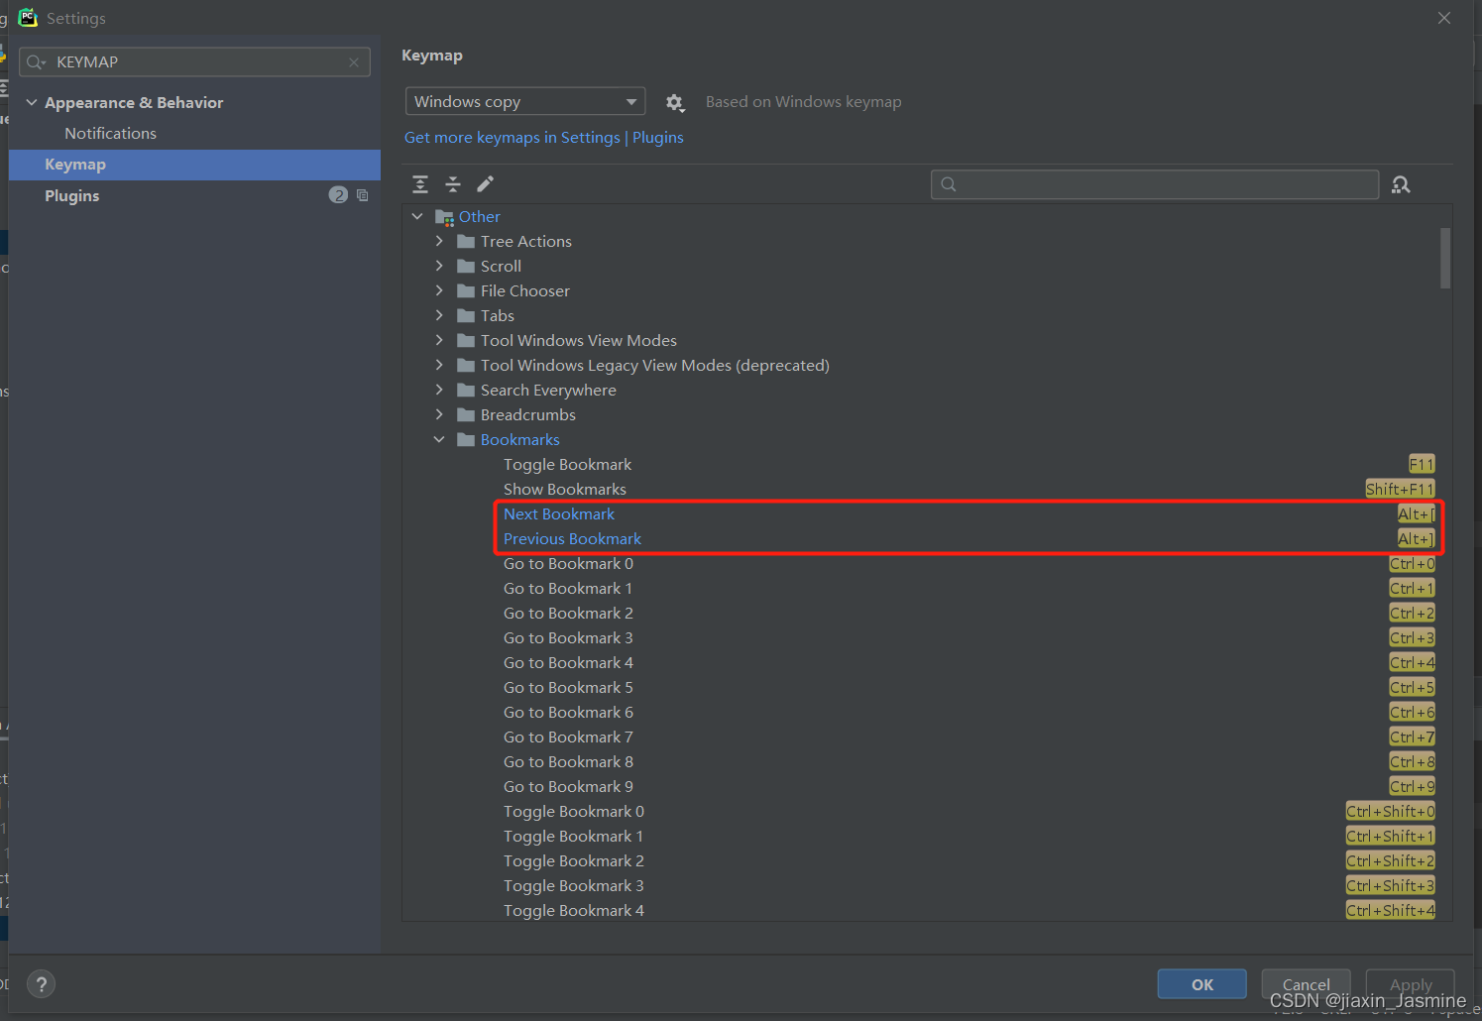
Task: Click the action search field
Action: point(1153,184)
